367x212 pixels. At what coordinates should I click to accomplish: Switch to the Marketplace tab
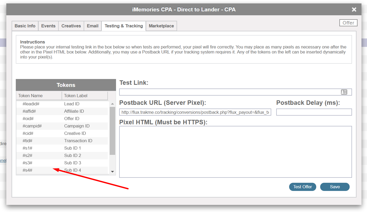[161, 26]
